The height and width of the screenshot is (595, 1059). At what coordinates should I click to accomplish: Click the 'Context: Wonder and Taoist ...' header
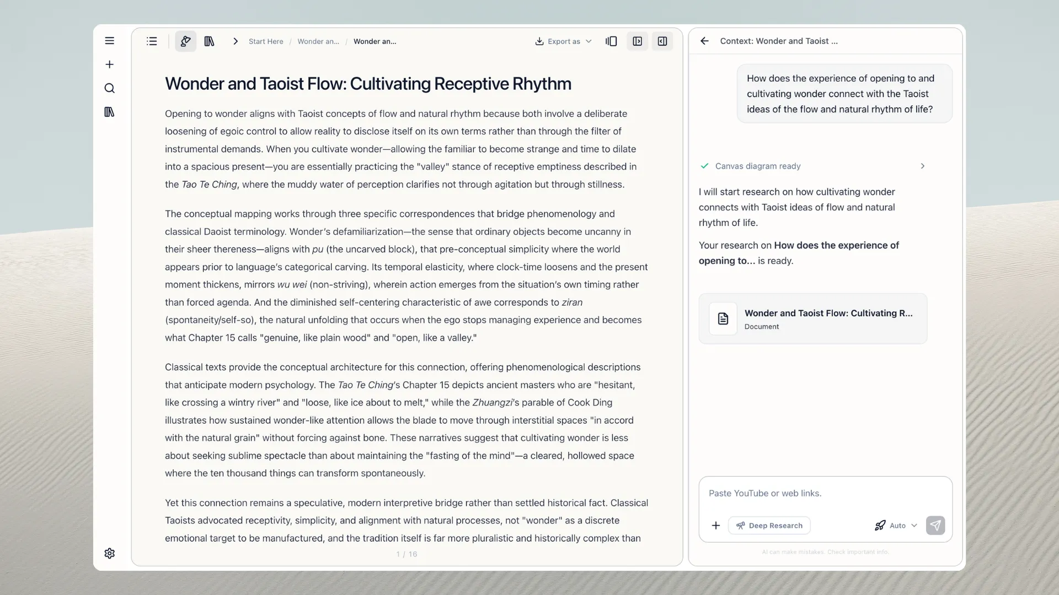[779, 41]
